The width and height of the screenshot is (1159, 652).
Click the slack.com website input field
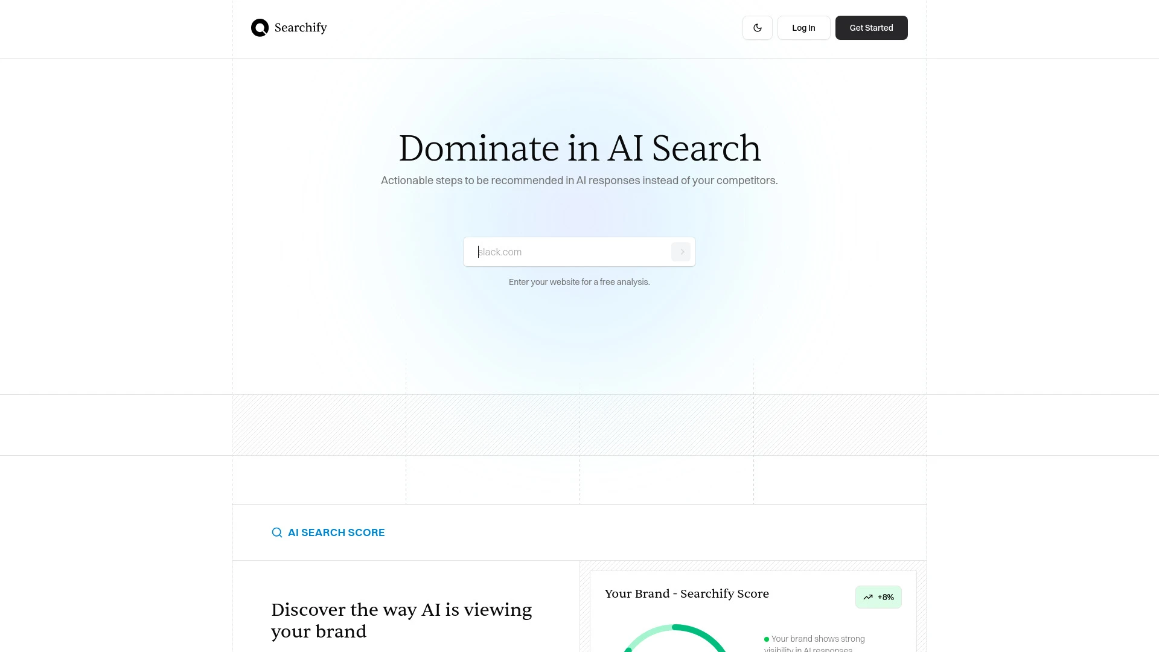(567, 252)
